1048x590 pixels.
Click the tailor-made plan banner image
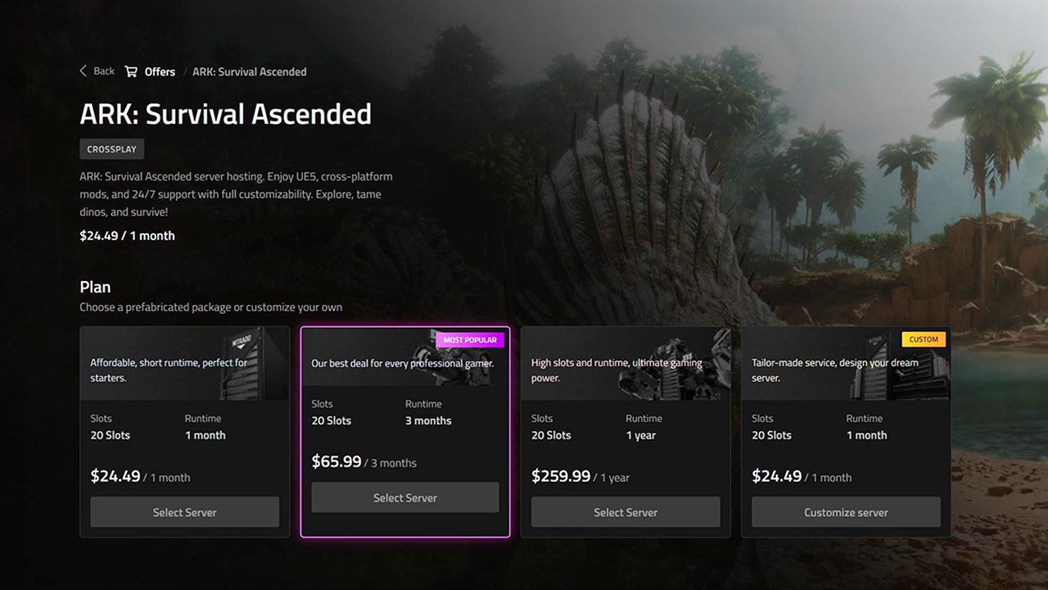[846, 364]
